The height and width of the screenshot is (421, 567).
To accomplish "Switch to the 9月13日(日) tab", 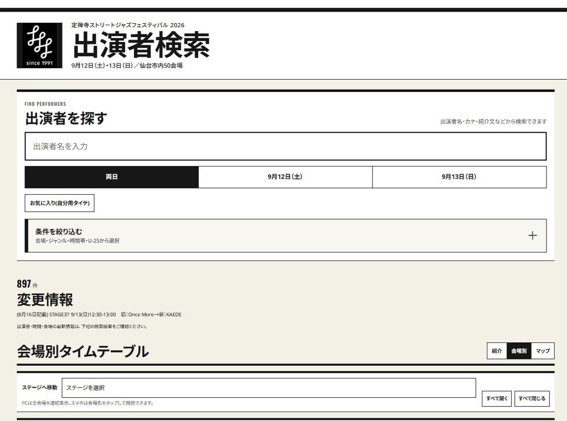I will [x=459, y=176].
